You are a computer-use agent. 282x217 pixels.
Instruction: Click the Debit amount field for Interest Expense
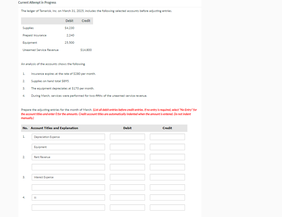[x=127, y=177]
